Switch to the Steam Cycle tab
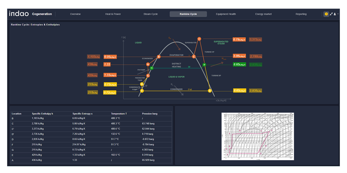This screenshot has height=173, width=347. 150,14
